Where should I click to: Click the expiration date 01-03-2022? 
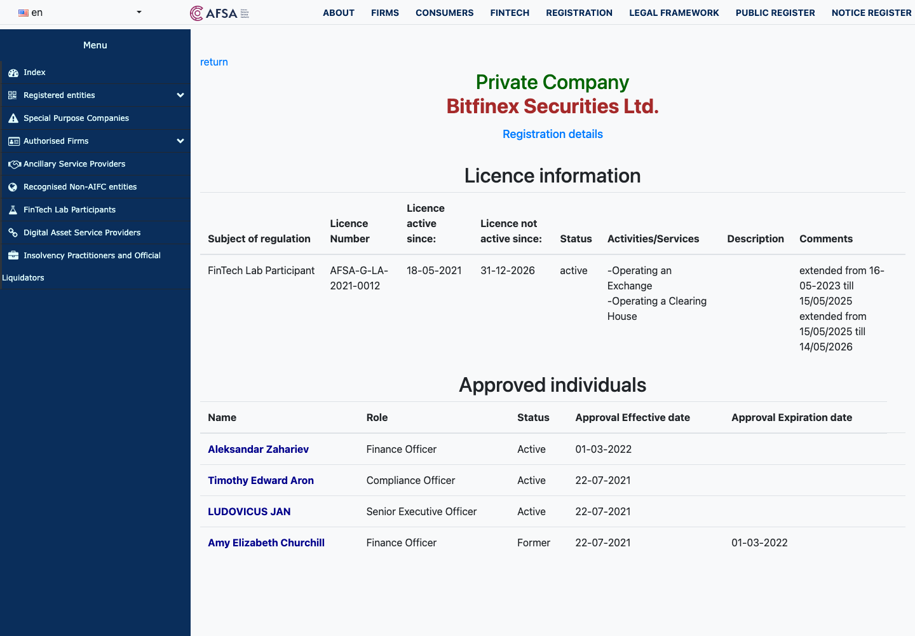759,543
